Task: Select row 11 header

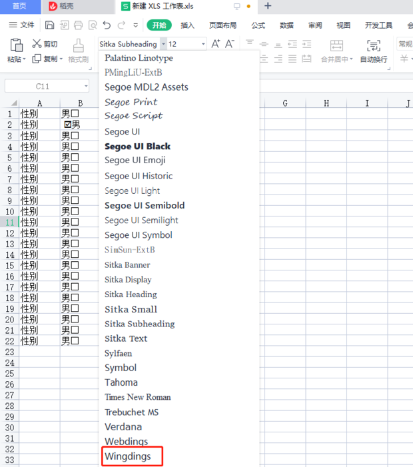Action: point(9,223)
